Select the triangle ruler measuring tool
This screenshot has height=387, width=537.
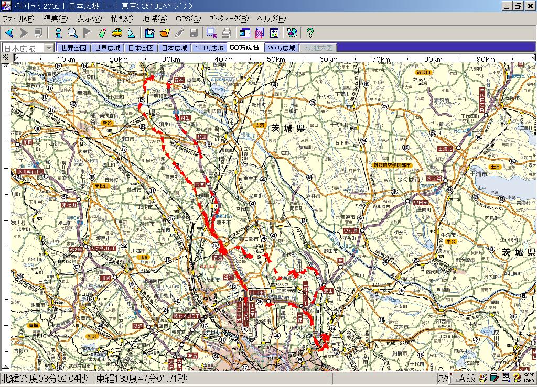pyautogui.click(x=131, y=33)
